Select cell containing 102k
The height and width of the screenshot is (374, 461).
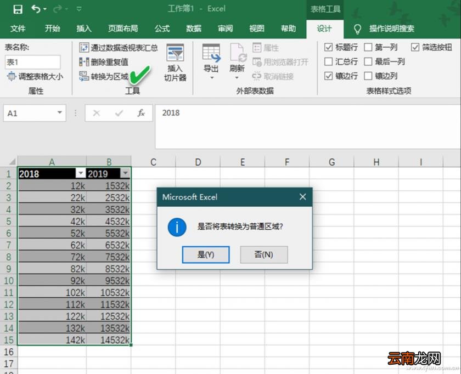tap(52, 293)
